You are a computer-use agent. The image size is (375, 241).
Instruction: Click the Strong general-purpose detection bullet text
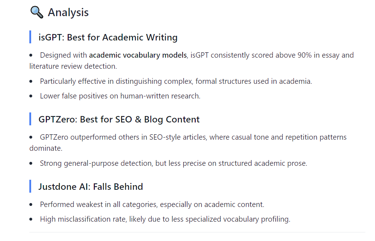point(173,163)
